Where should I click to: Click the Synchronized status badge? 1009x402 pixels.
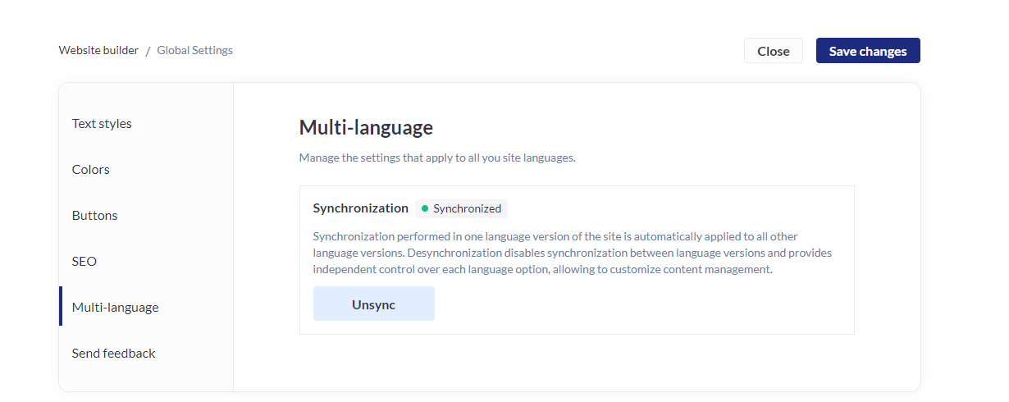pyautogui.click(x=461, y=208)
